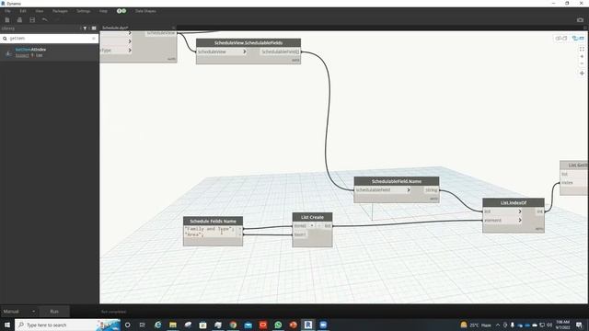Open the File menu
Image resolution: width=589 pixels, height=331 pixels.
[x=7, y=11]
